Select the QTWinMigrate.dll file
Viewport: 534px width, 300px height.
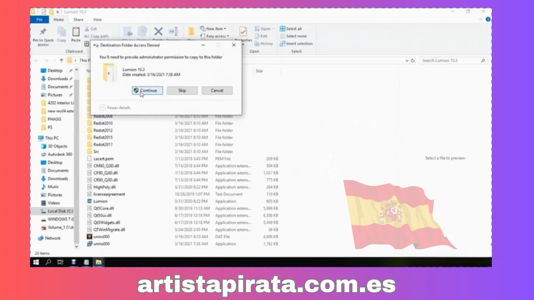[109, 230]
